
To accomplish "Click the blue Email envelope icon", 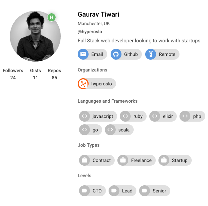I will (x=83, y=54).
